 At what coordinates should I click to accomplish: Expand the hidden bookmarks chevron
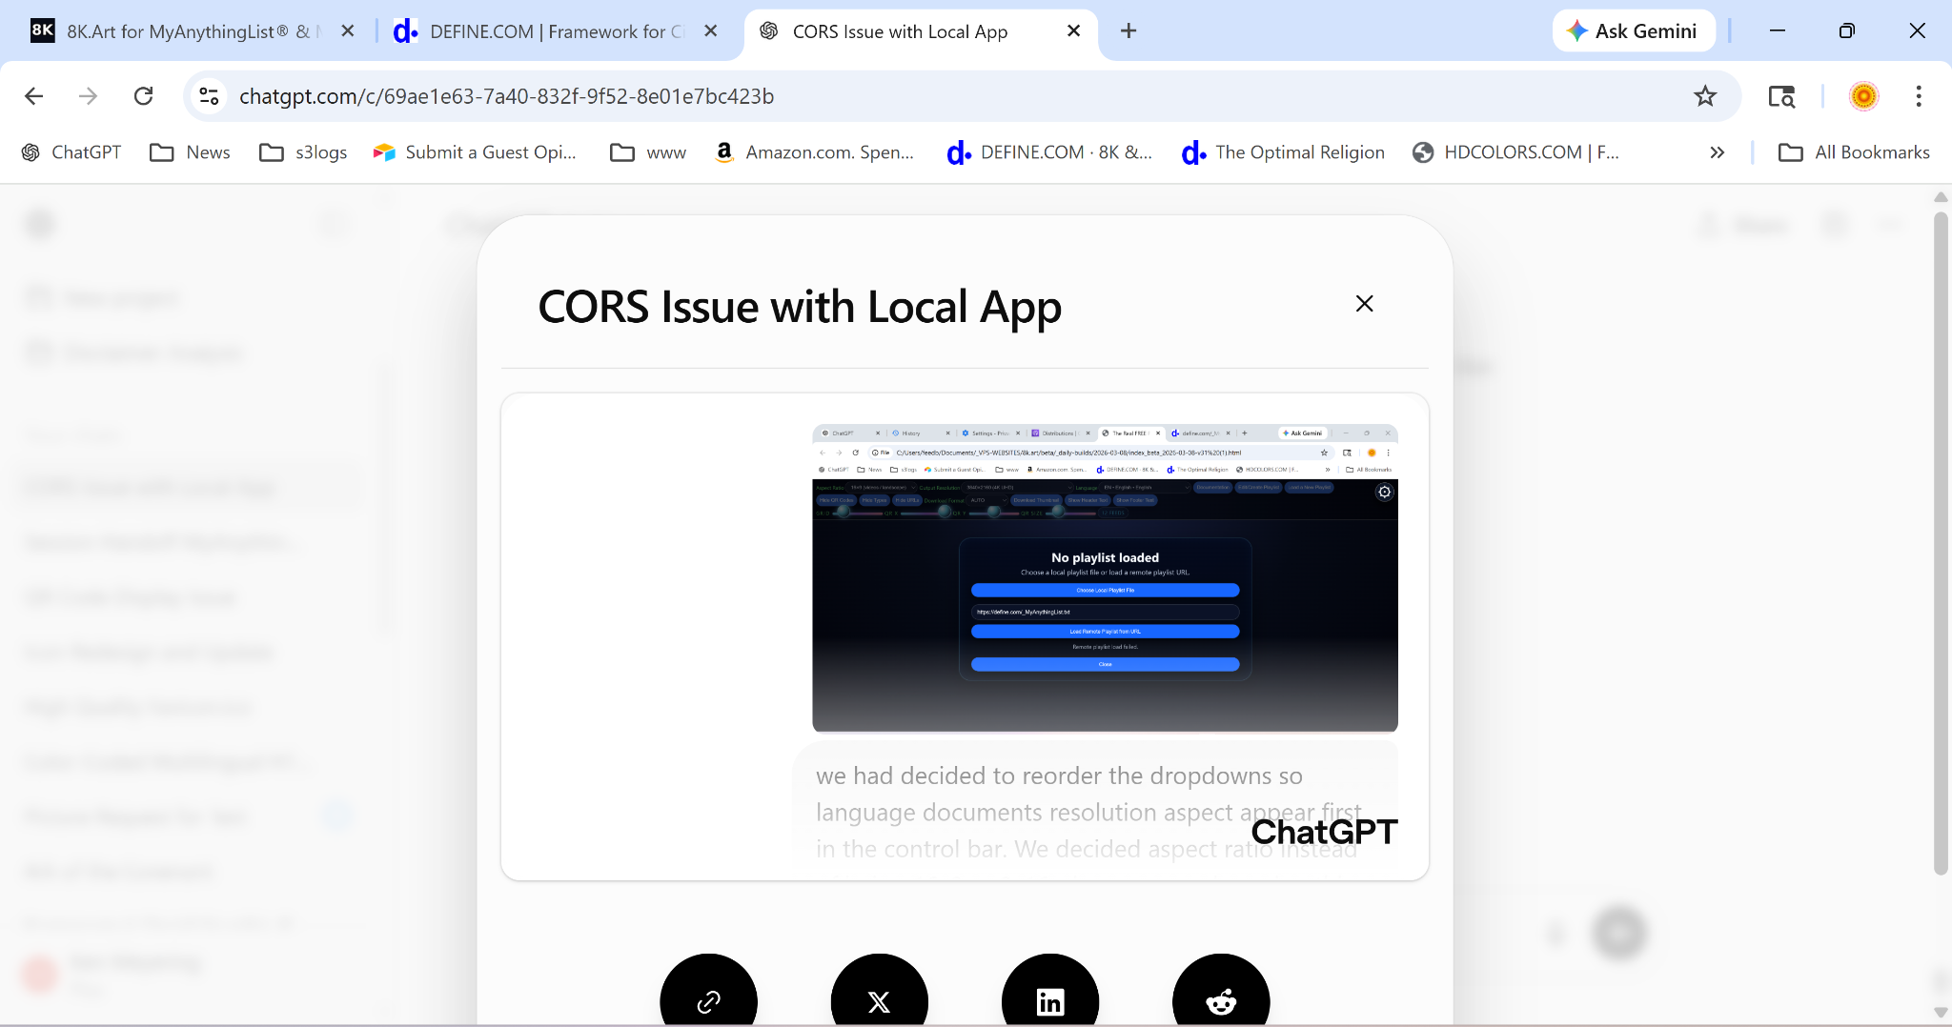click(1718, 152)
